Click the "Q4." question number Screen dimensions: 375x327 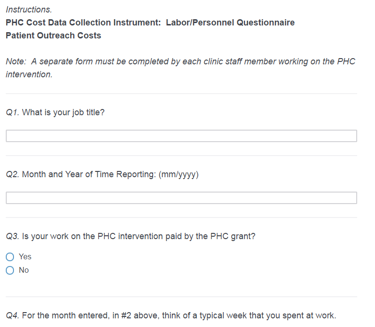[x=13, y=315]
